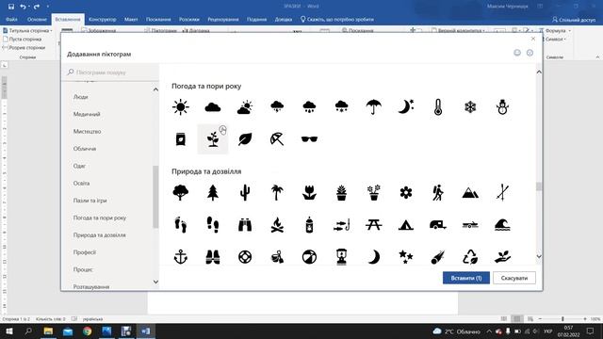Open the Мистецтво category

87,132
